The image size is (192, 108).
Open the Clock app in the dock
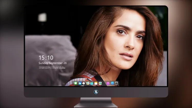tap(84, 83)
